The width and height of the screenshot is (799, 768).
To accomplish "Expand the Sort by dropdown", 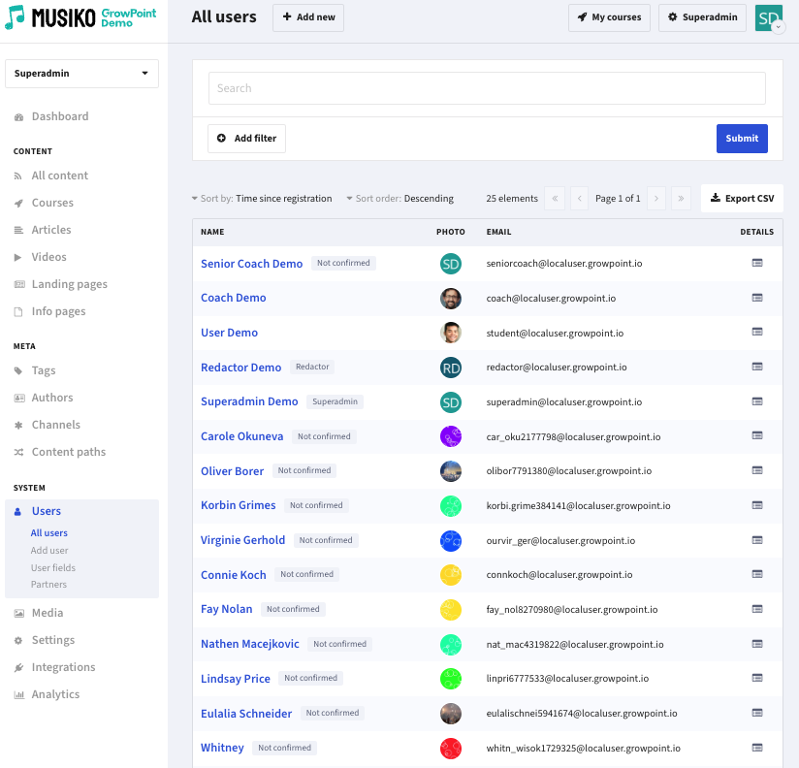I will pos(262,199).
